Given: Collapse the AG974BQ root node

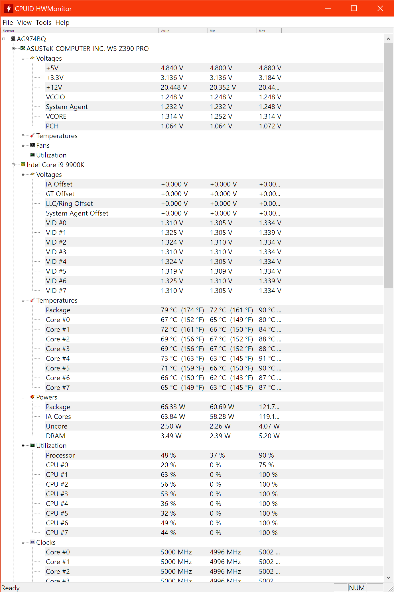Looking at the screenshot, I should [x=3, y=39].
